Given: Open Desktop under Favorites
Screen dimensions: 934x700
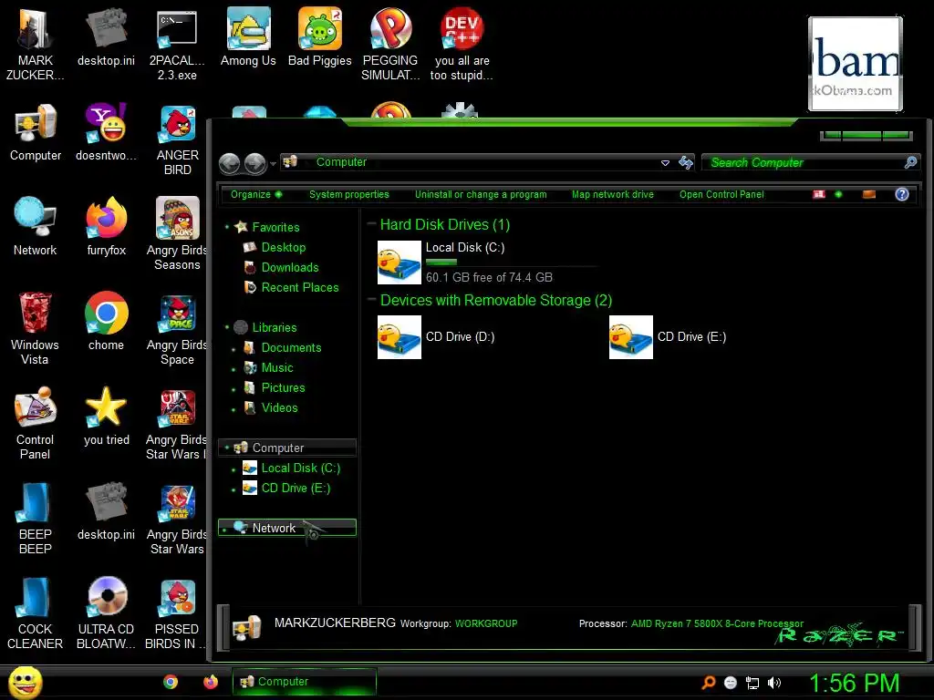Looking at the screenshot, I should click(283, 248).
